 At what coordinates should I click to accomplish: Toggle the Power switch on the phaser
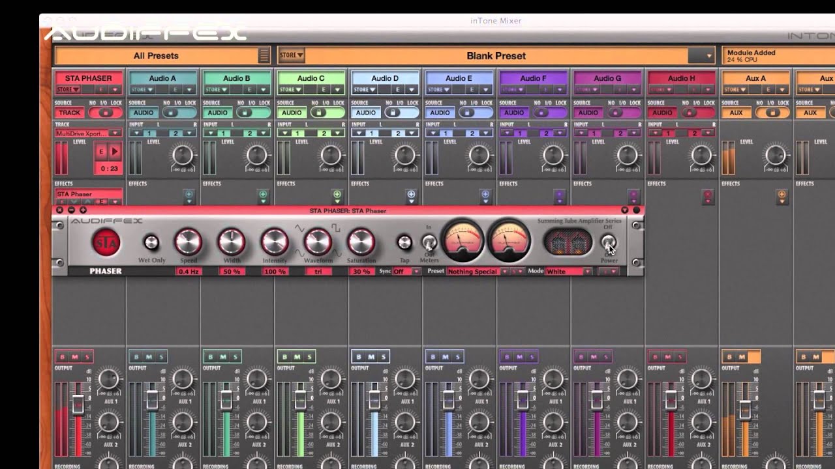pyautogui.click(x=608, y=243)
